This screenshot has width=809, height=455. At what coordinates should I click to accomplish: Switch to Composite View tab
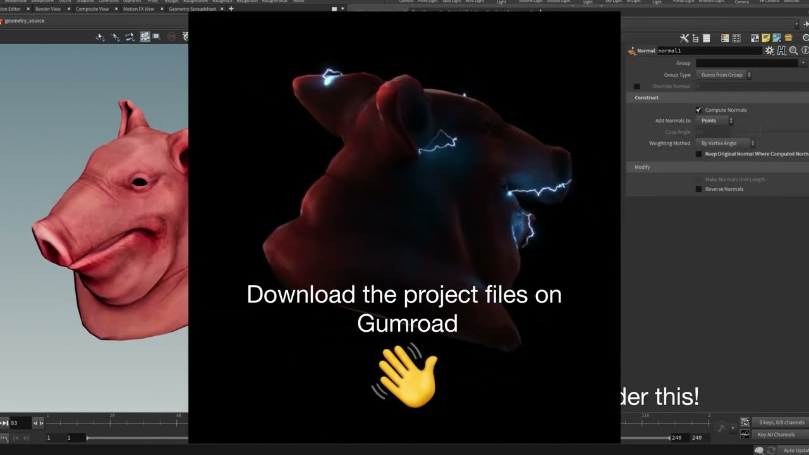click(92, 9)
